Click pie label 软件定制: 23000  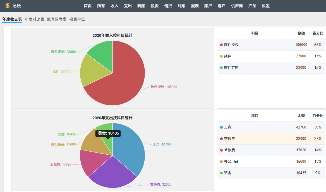pyautogui.click(x=63, y=52)
